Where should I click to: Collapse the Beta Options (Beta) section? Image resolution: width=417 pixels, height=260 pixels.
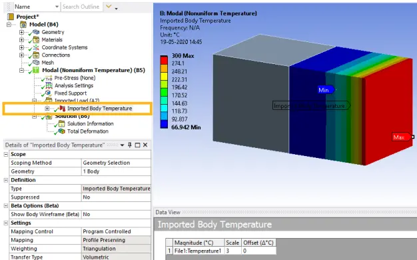point(6,206)
